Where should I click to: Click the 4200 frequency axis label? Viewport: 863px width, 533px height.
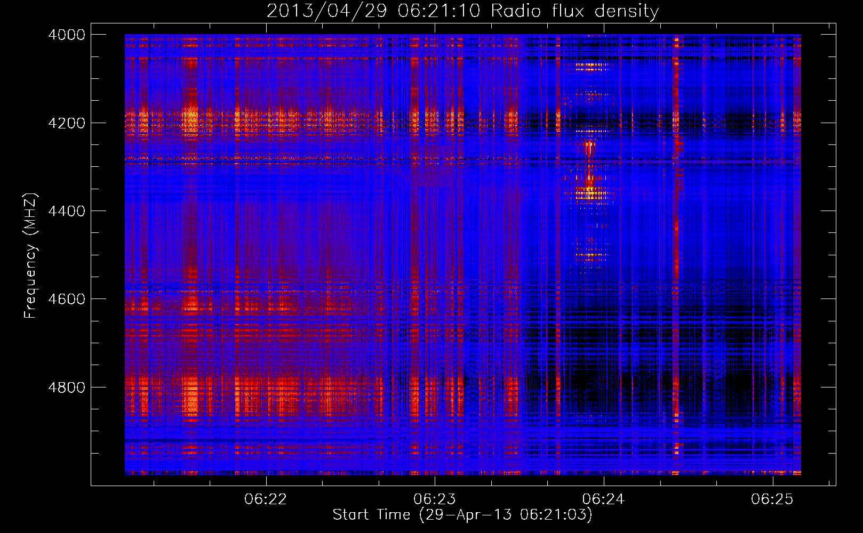pos(67,123)
